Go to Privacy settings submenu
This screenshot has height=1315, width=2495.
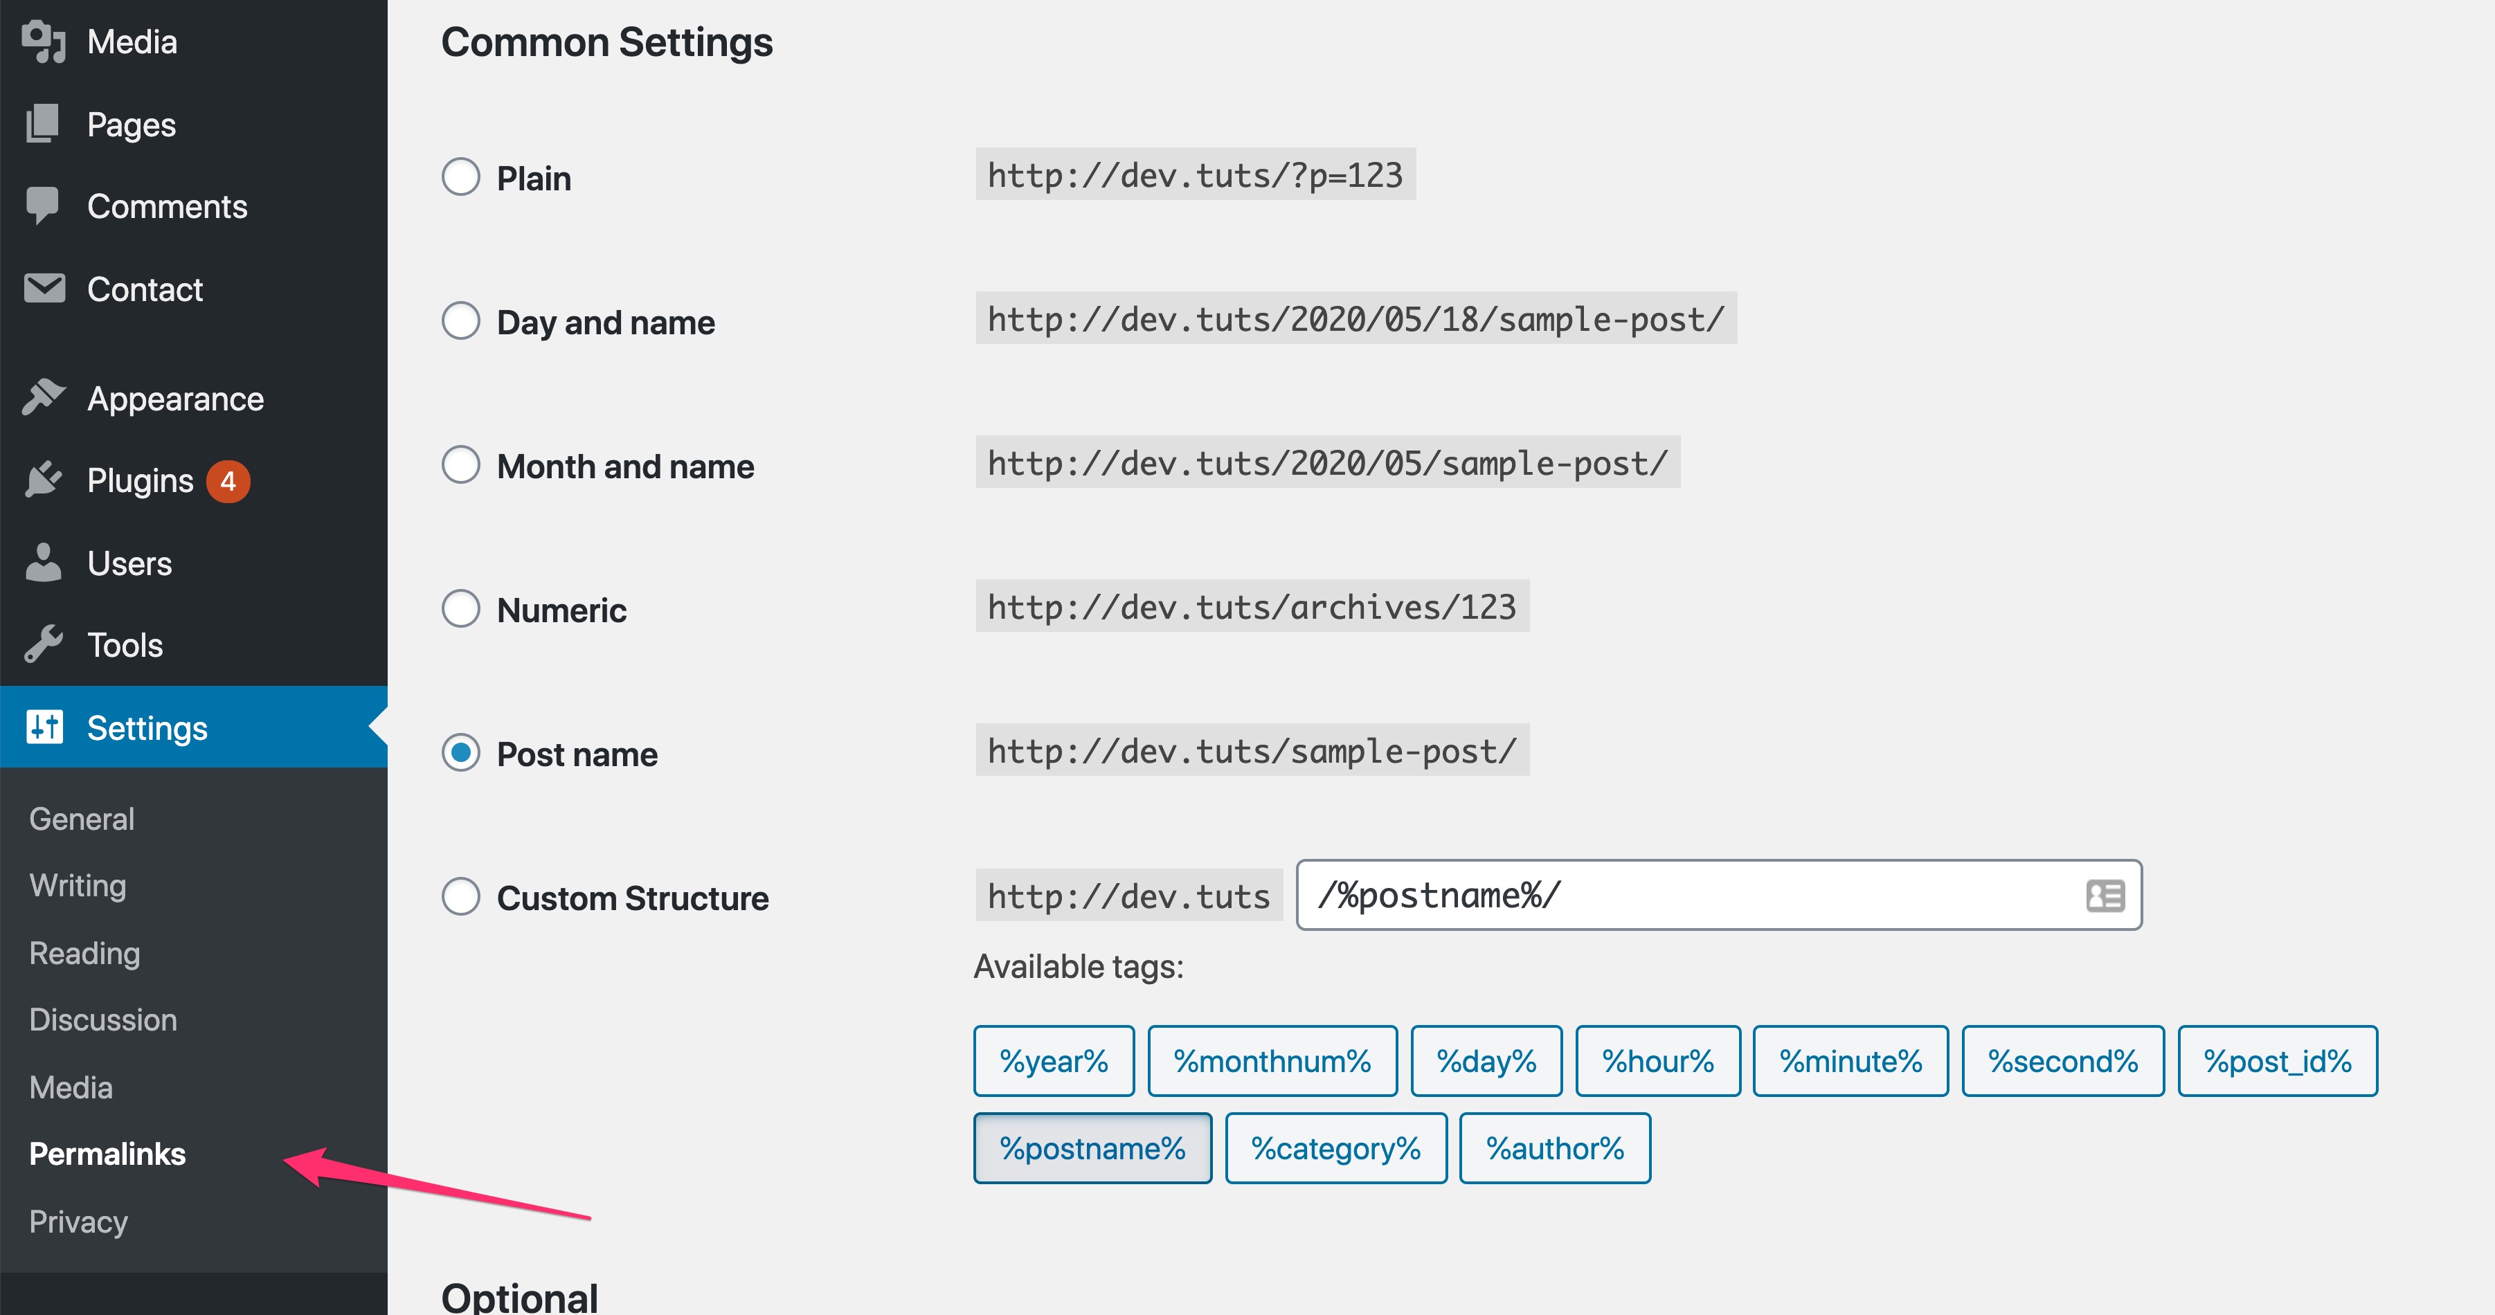click(78, 1222)
